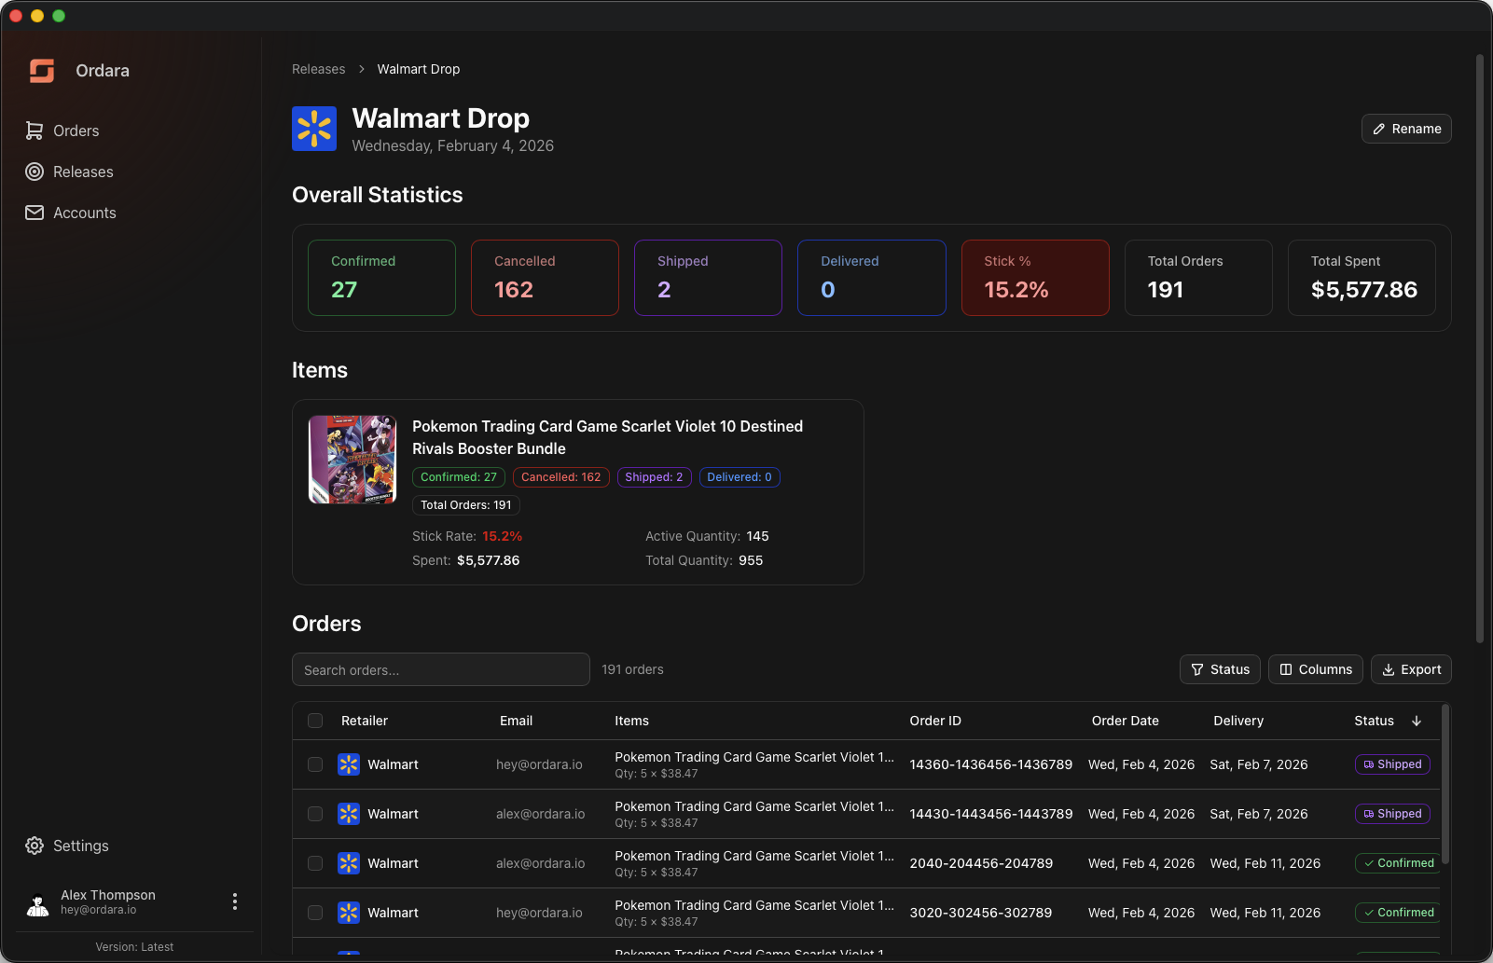
Task: Click the Orders cart icon
Action: (x=35, y=131)
